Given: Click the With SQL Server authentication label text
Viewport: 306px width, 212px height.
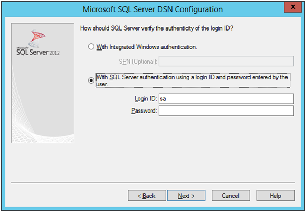Looking at the screenshot, I should click(193, 80).
